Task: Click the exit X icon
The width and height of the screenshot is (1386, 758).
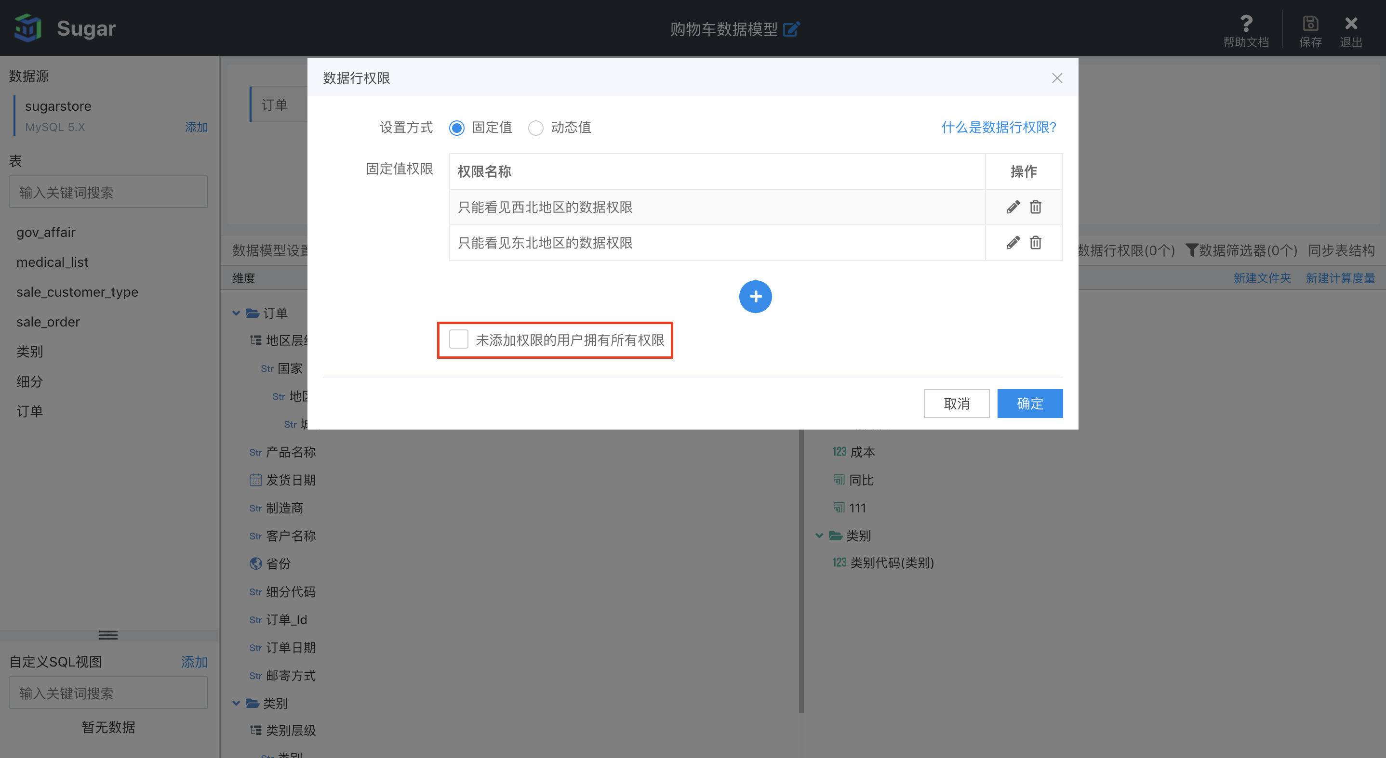Action: point(1350,23)
